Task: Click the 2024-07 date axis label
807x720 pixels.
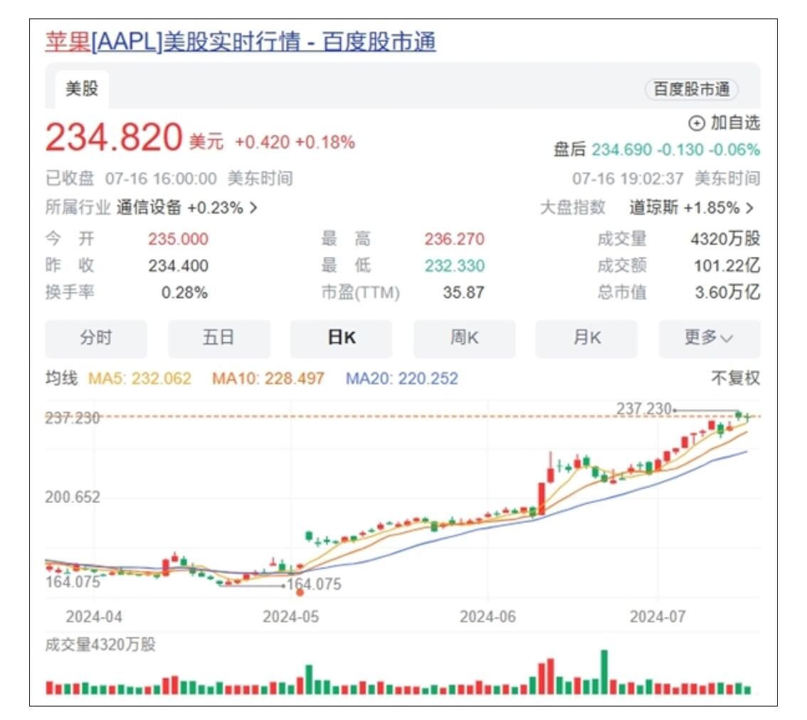Action: 658,617
